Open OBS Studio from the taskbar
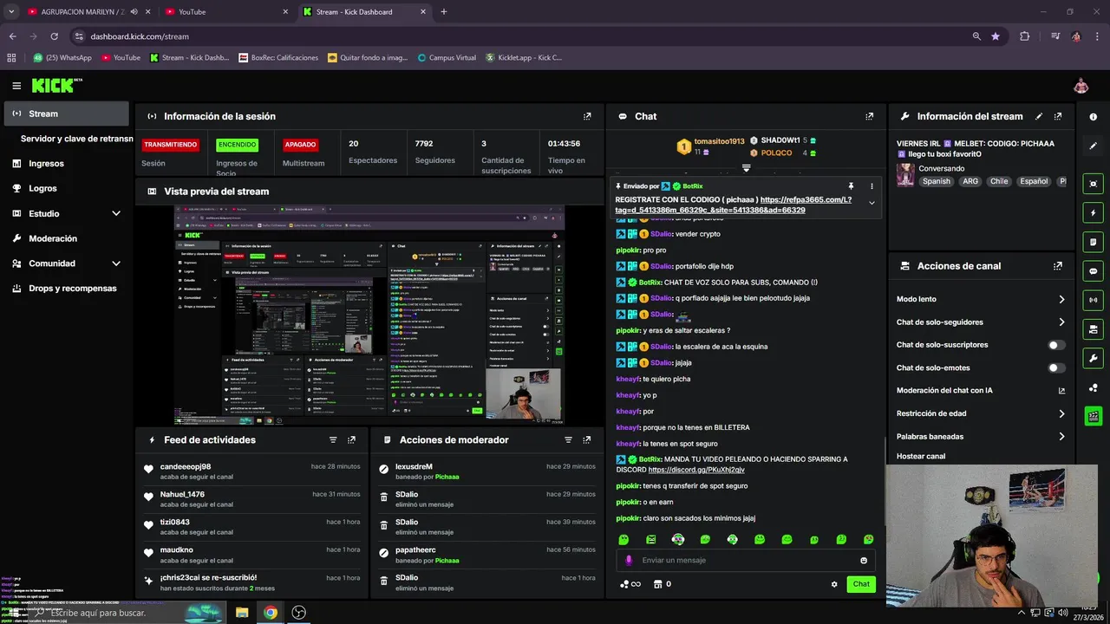 [x=299, y=613]
